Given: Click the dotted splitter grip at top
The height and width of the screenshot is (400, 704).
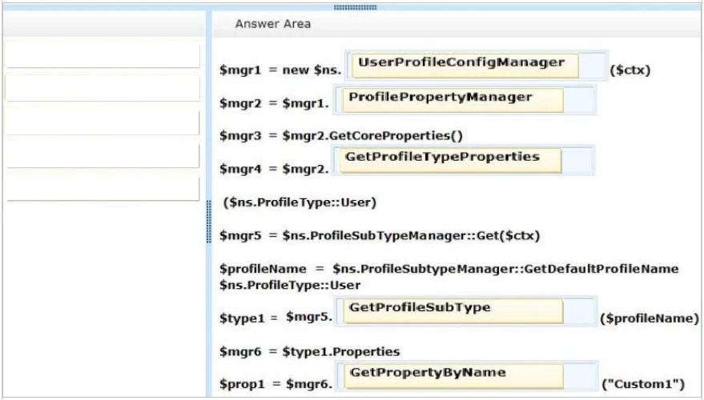Looking at the screenshot, I should (355, 7).
